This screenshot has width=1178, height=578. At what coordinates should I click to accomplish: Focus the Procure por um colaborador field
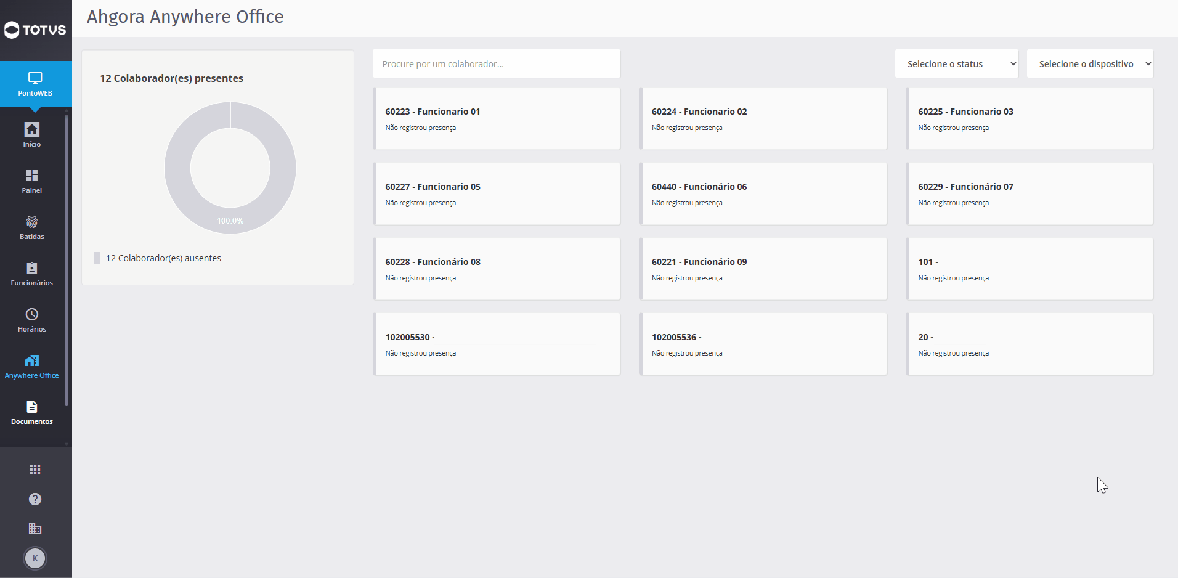point(497,63)
